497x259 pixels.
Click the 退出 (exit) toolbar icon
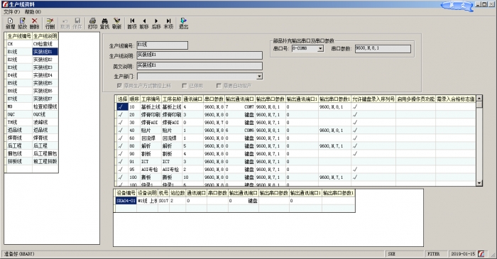point(183,23)
